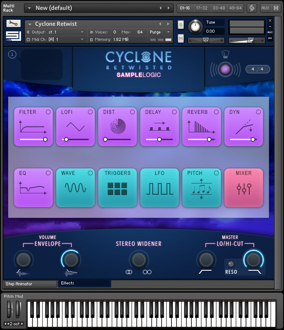Click the Sample Logic logo icon
Screen dimensions: 284x330
click(x=13, y=36)
